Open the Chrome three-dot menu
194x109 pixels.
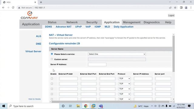pyautogui.click(x=191, y=8)
